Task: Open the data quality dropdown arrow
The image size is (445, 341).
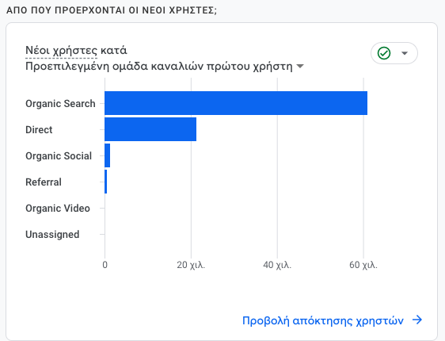Action: click(405, 53)
